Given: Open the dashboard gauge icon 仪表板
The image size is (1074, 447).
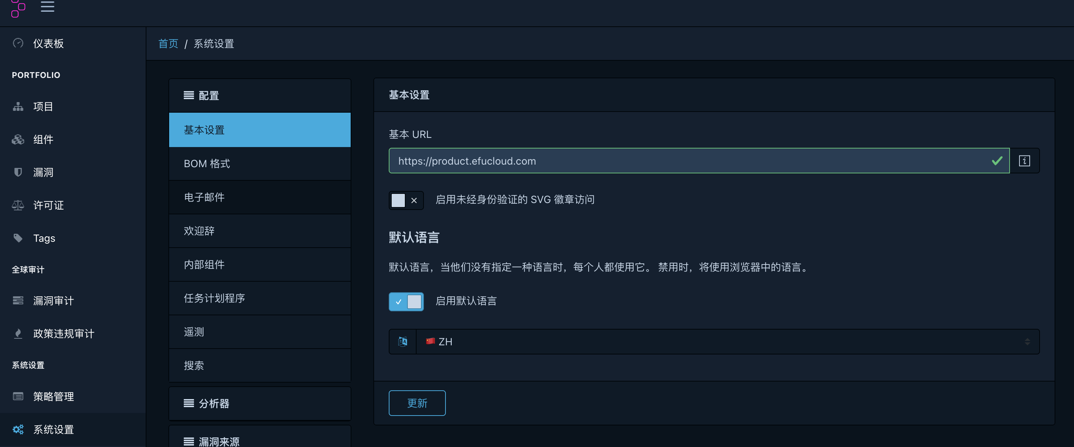Looking at the screenshot, I should pos(18,43).
